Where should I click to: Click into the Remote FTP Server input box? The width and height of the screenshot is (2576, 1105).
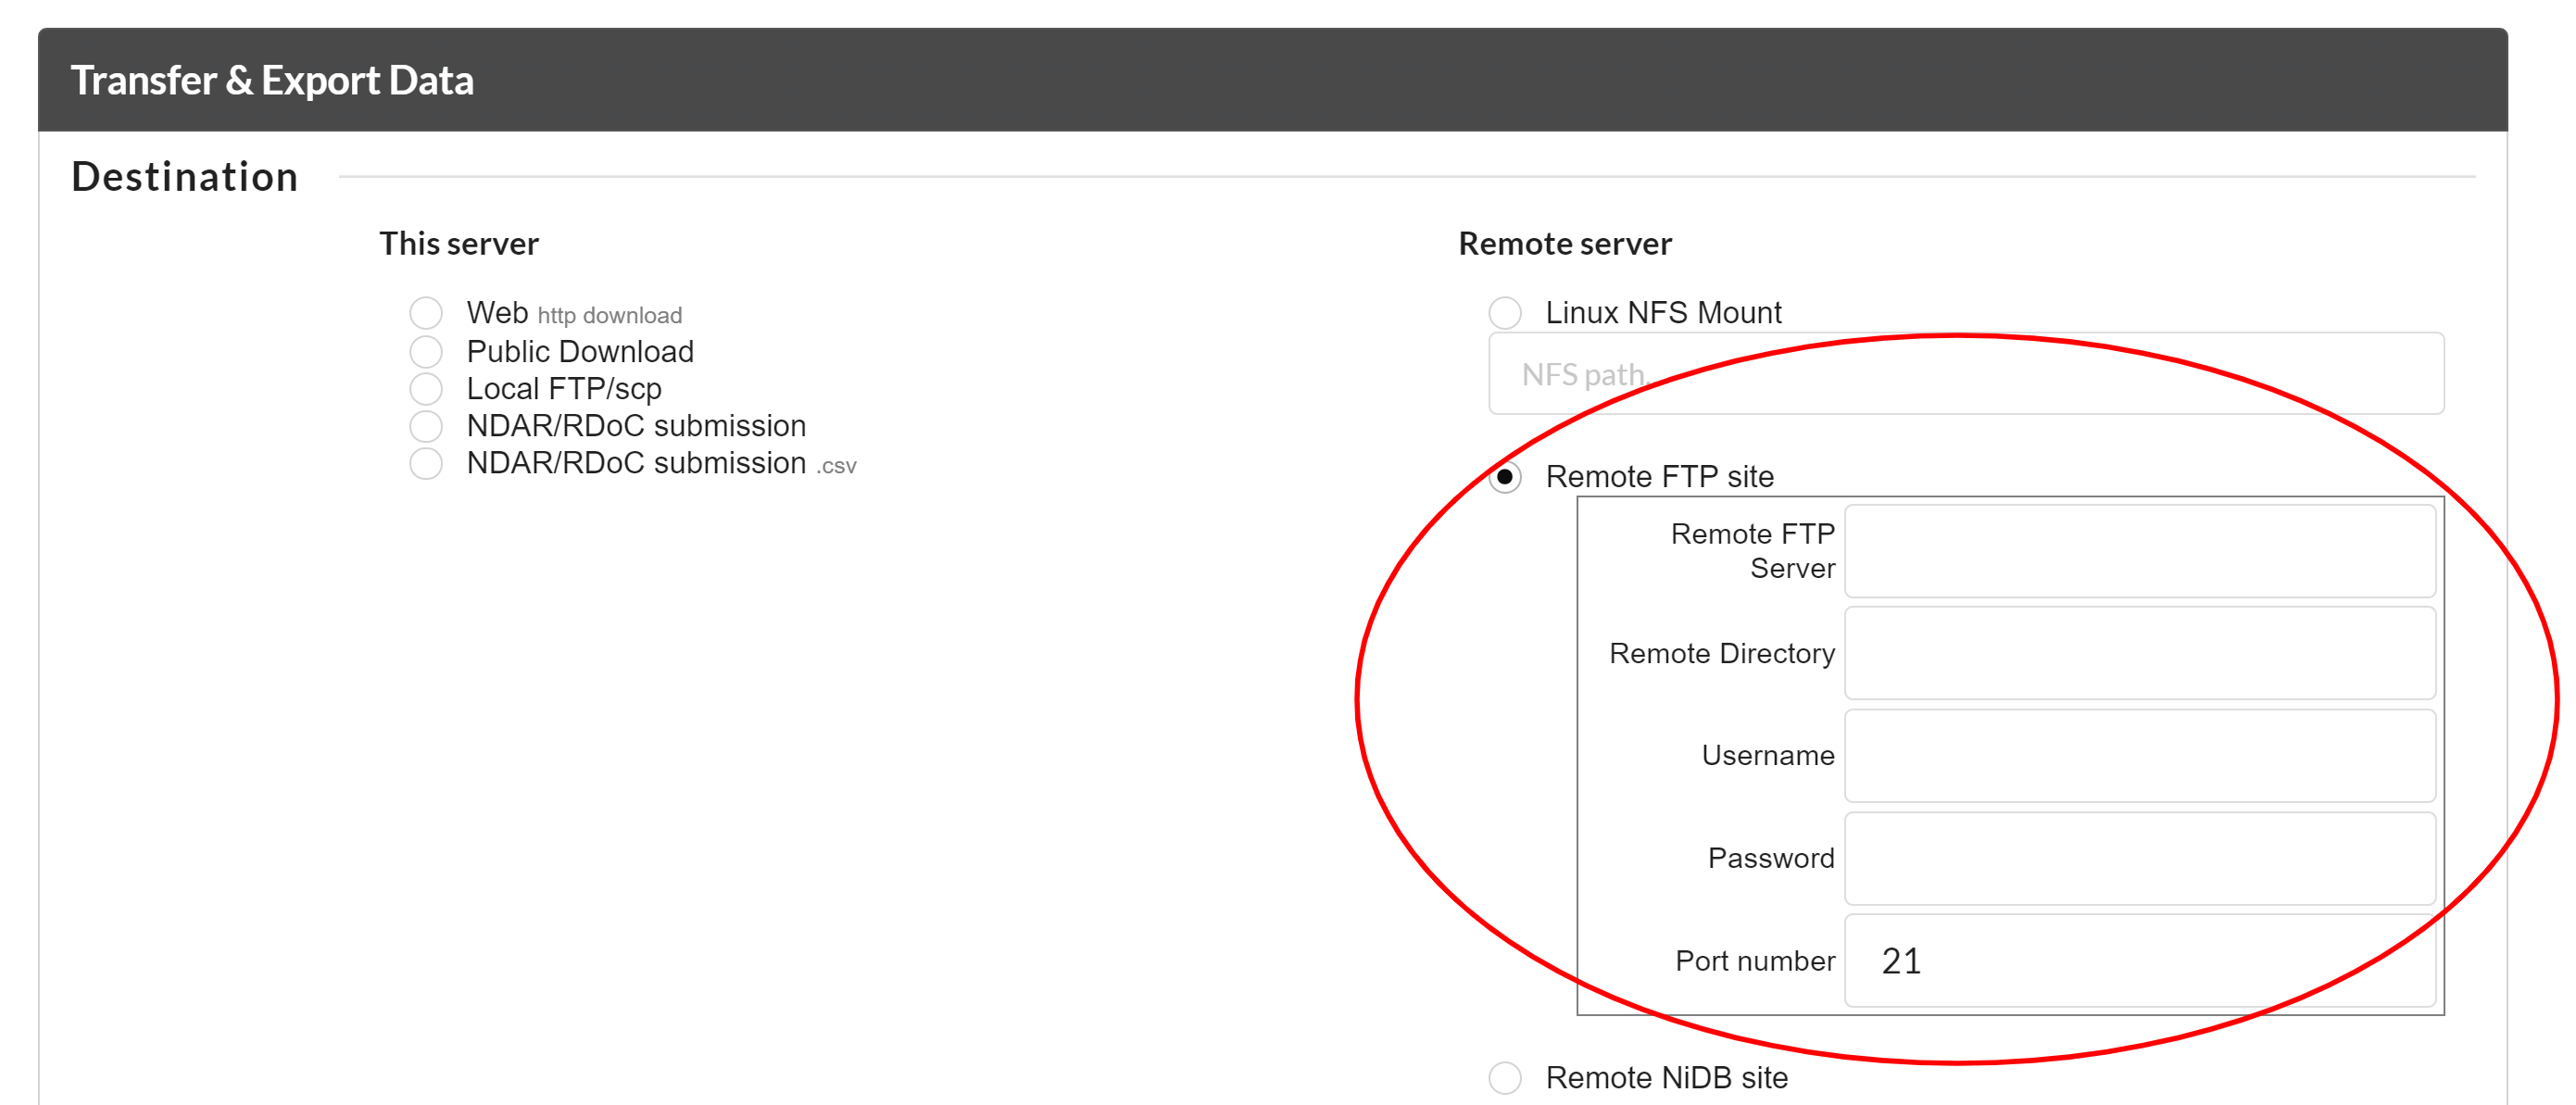tap(2139, 551)
